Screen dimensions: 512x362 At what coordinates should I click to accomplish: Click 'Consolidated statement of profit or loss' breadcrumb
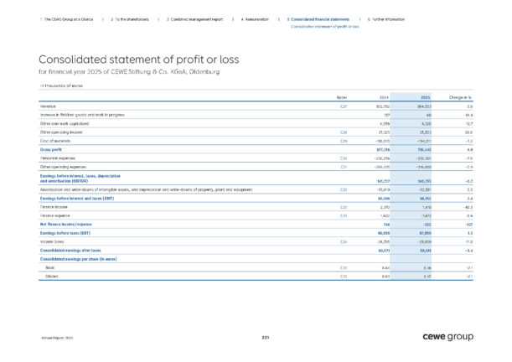click(324, 27)
